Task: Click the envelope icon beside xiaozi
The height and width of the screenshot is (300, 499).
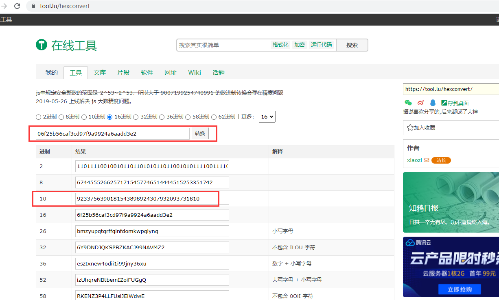Action: 427,160
